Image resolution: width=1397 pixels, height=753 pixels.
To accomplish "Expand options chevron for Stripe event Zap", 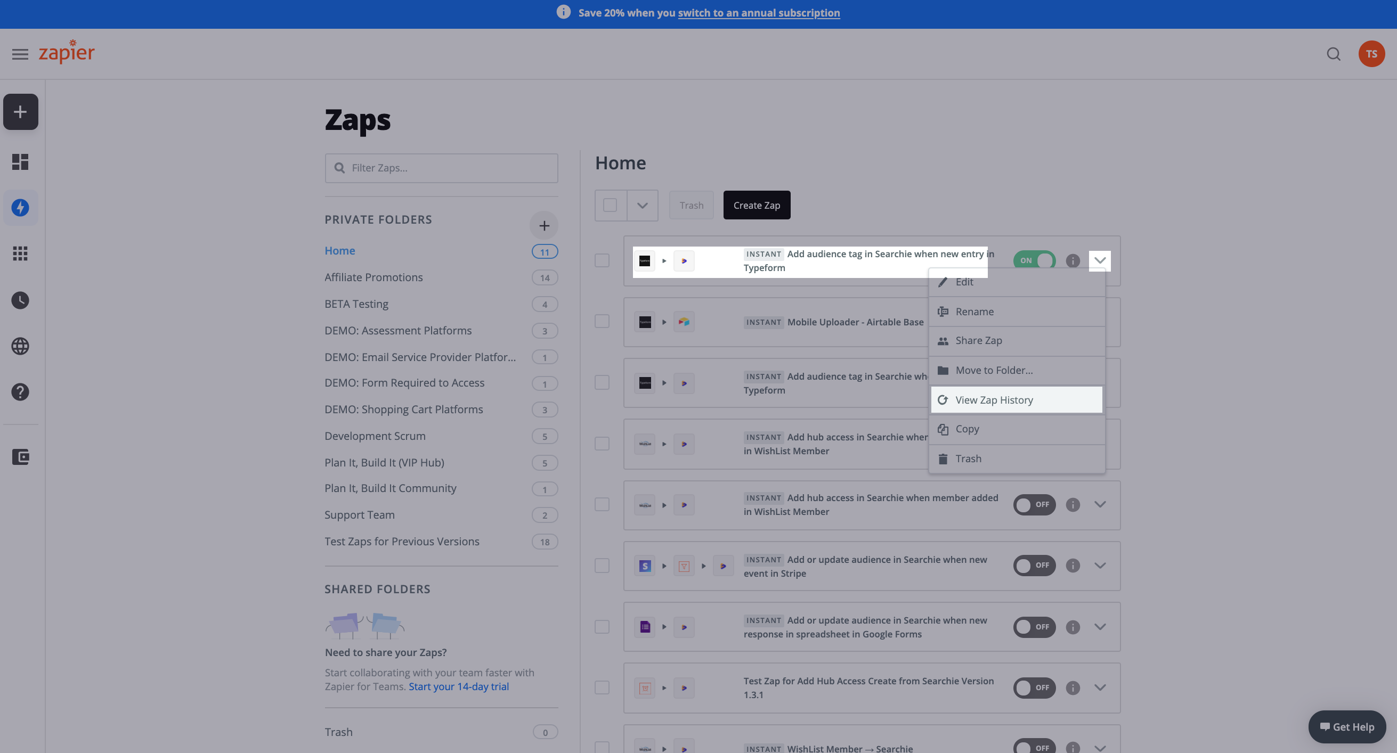I will [1100, 566].
